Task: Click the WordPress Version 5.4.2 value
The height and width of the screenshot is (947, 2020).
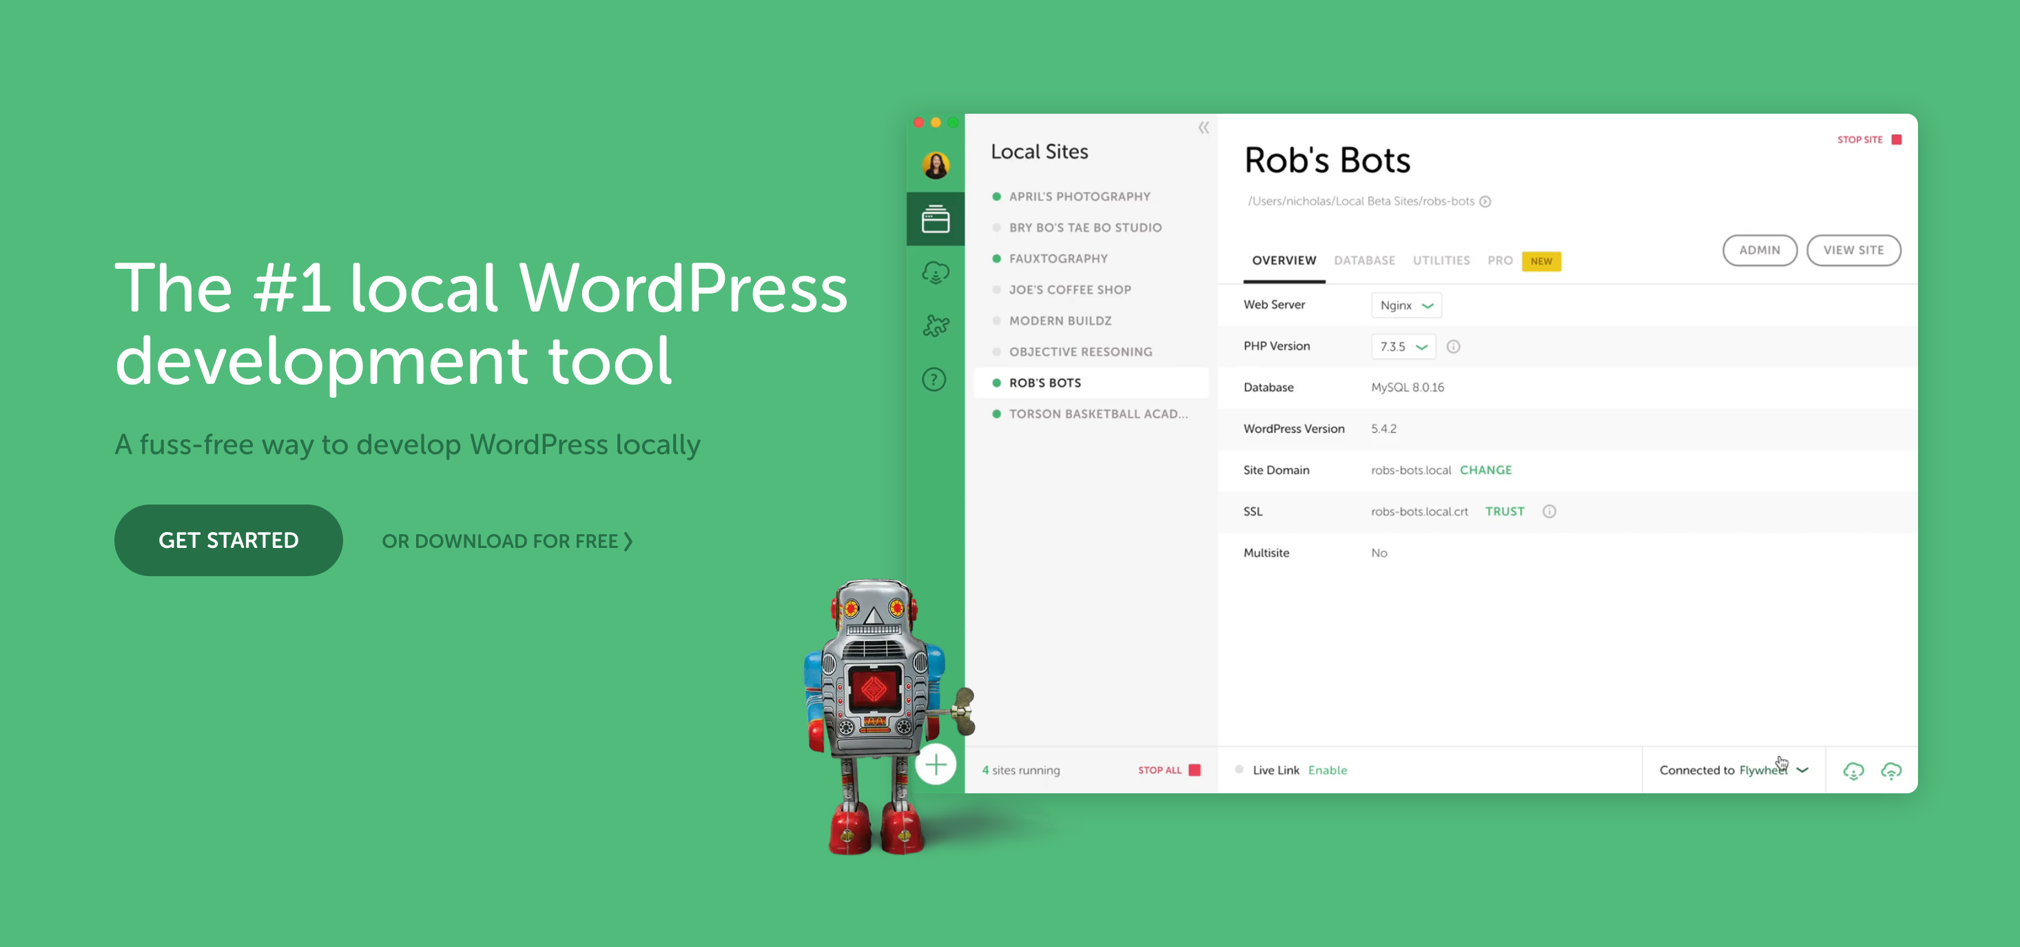Action: [1383, 429]
